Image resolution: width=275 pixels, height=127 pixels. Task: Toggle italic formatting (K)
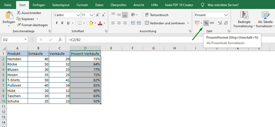[x=63, y=23]
